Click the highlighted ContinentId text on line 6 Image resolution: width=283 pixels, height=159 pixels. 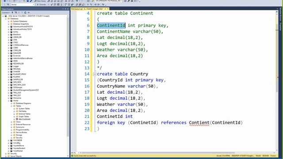111,26
